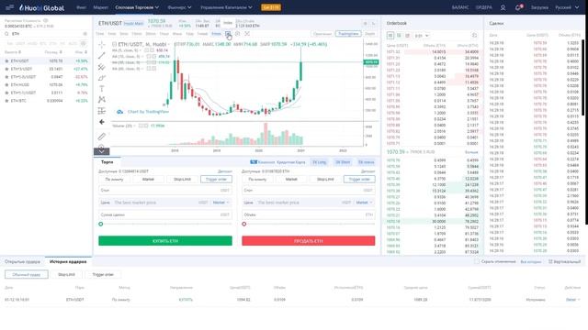Open the user profile icon

point(503,7)
